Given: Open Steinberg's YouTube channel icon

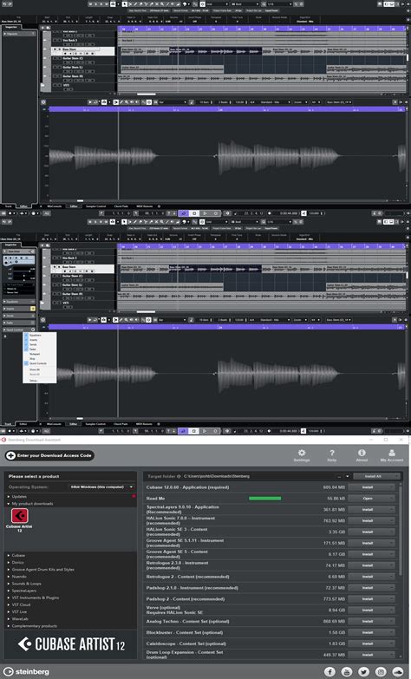Looking at the screenshot, I should 347,672.
